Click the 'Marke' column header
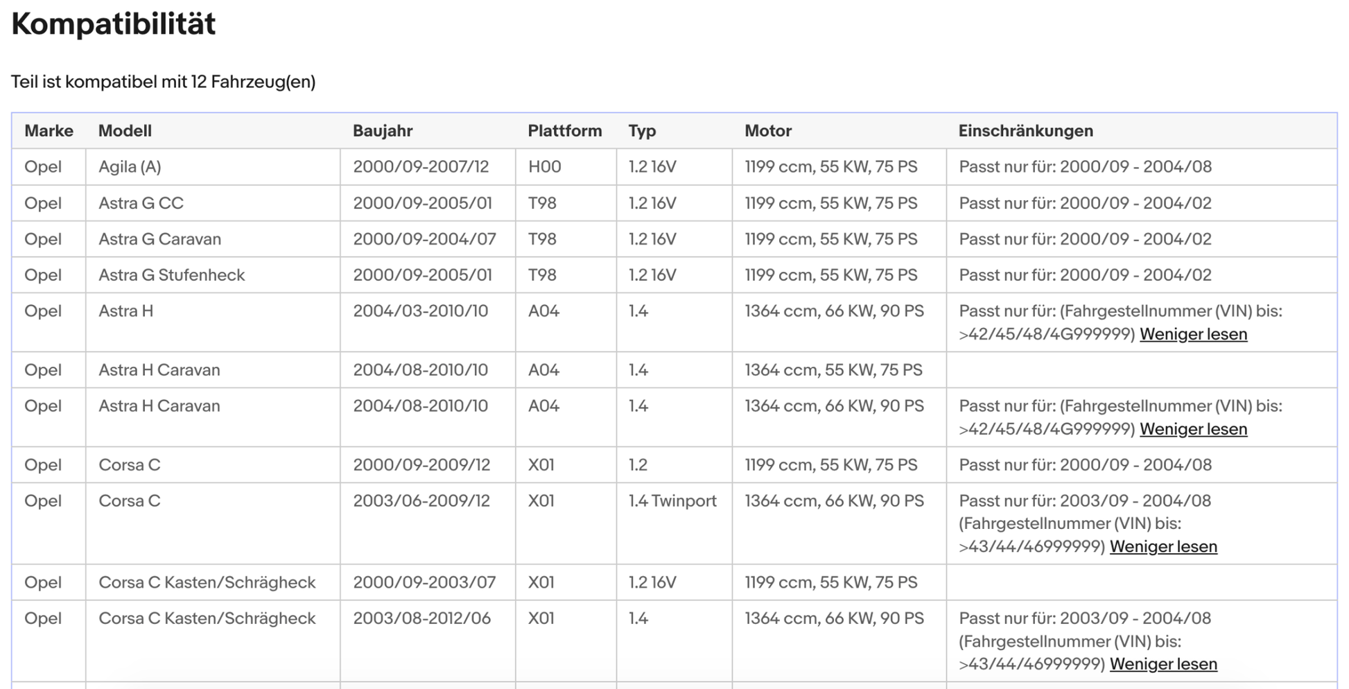1349x689 pixels. (x=49, y=131)
